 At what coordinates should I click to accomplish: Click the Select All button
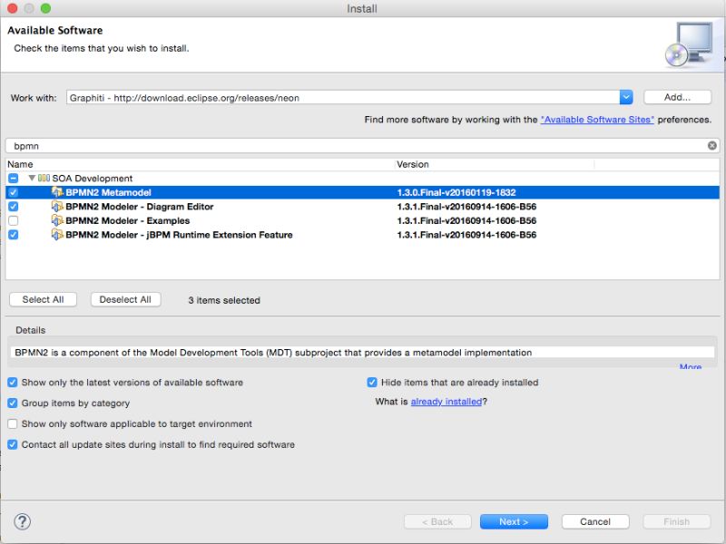[x=43, y=299]
